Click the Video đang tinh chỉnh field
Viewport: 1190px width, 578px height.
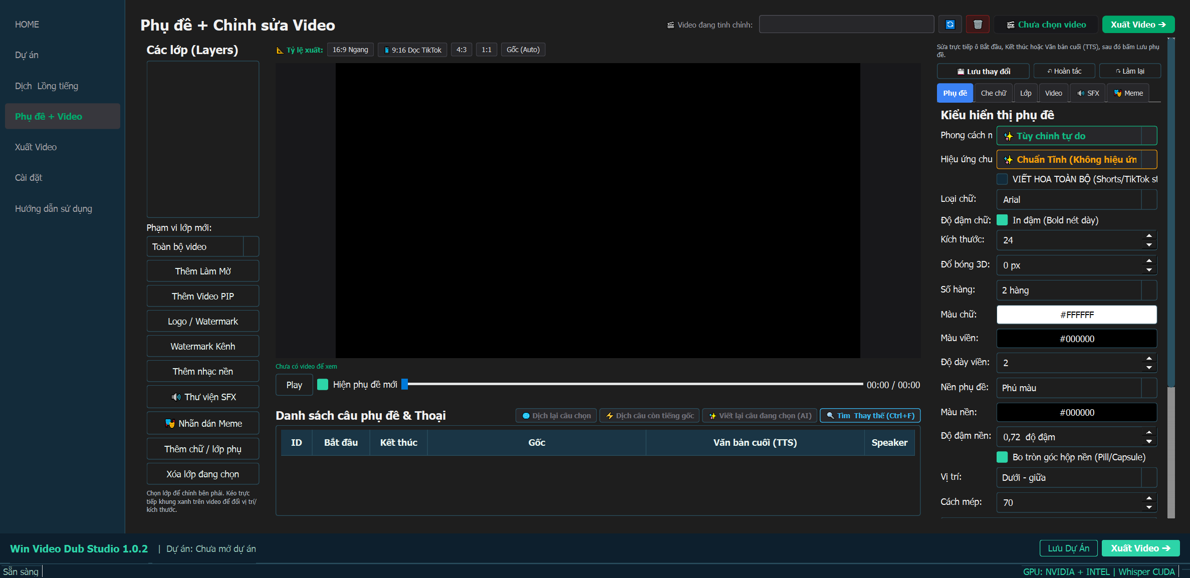846,25
